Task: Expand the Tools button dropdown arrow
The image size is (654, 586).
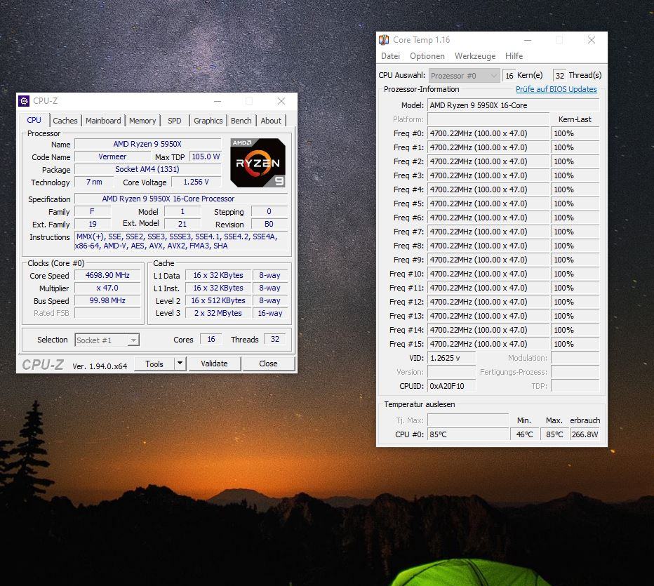Action: point(180,364)
